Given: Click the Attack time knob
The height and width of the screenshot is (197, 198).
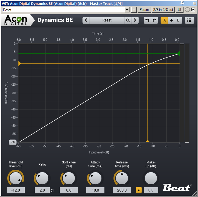Looking at the screenshot, I should point(95,178).
